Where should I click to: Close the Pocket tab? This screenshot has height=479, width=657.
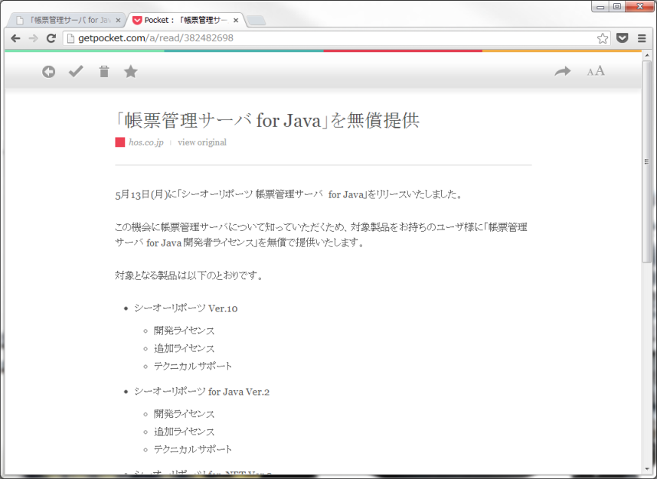[236, 20]
